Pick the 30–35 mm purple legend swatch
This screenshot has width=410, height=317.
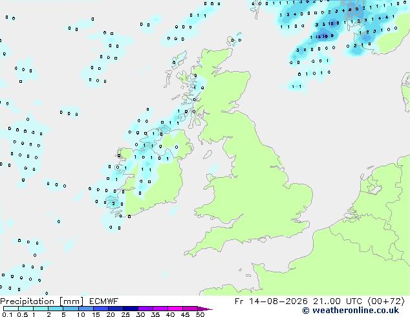[145, 309]
